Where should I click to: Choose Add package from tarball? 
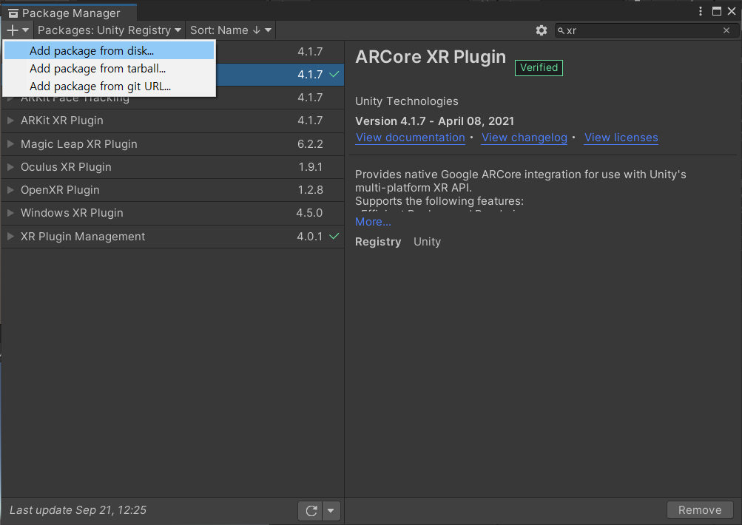click(x=109, y=69)
